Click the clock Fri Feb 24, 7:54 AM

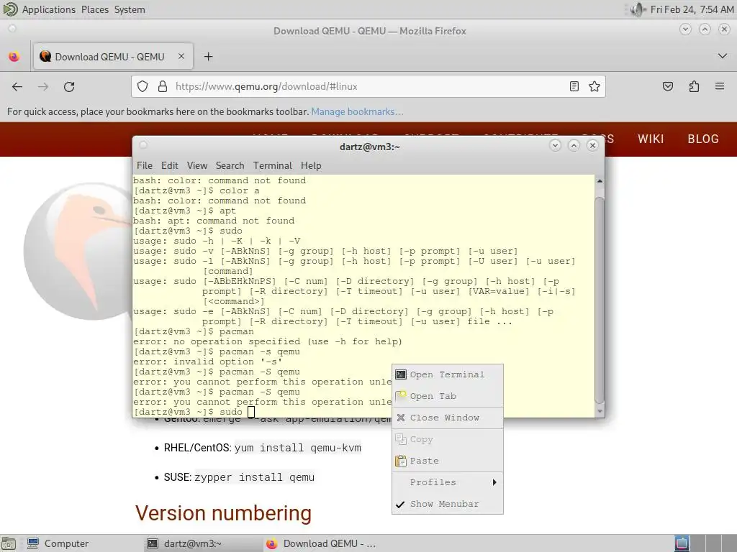[x=692, y=9]
